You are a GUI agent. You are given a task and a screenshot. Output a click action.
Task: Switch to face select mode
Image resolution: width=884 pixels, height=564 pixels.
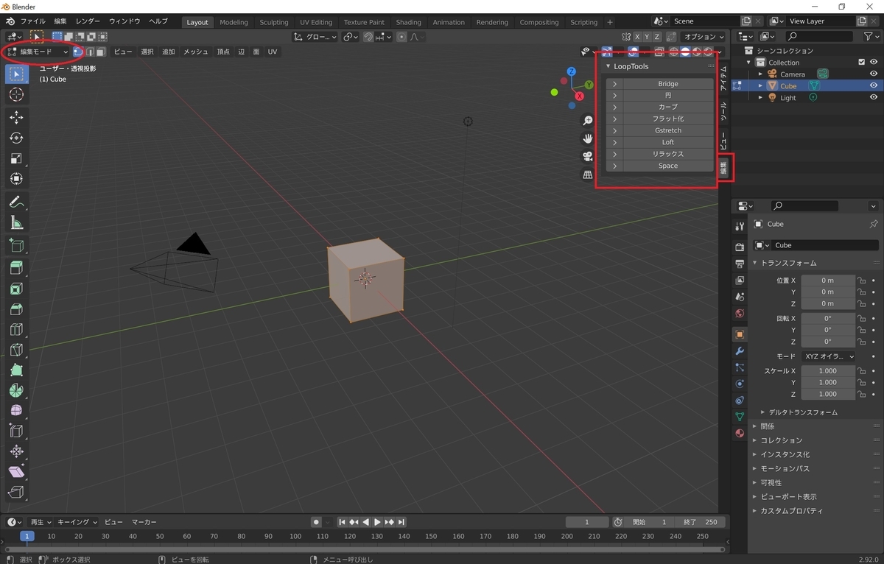(x=100, y=52)
